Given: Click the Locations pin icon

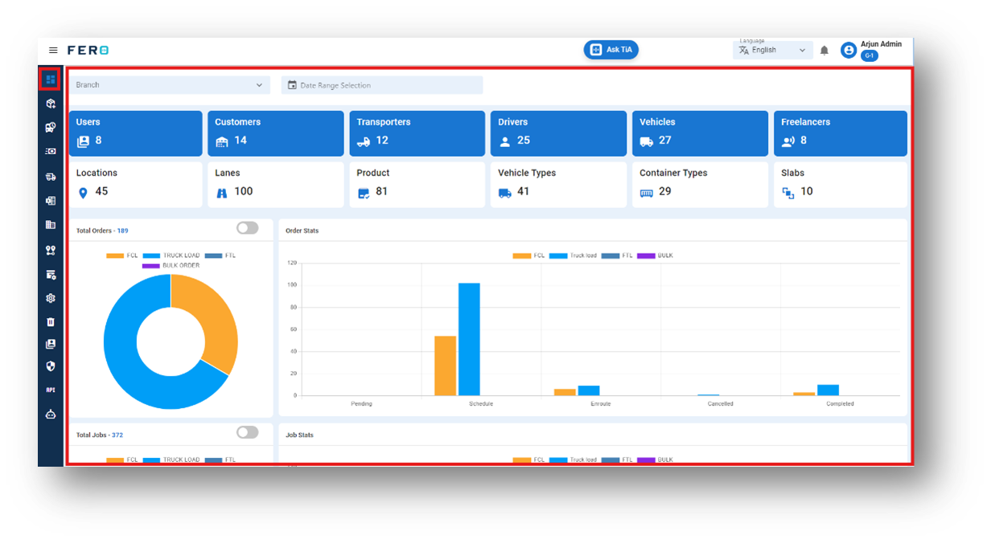Looking at the screenshot, I should pos(82,193).
